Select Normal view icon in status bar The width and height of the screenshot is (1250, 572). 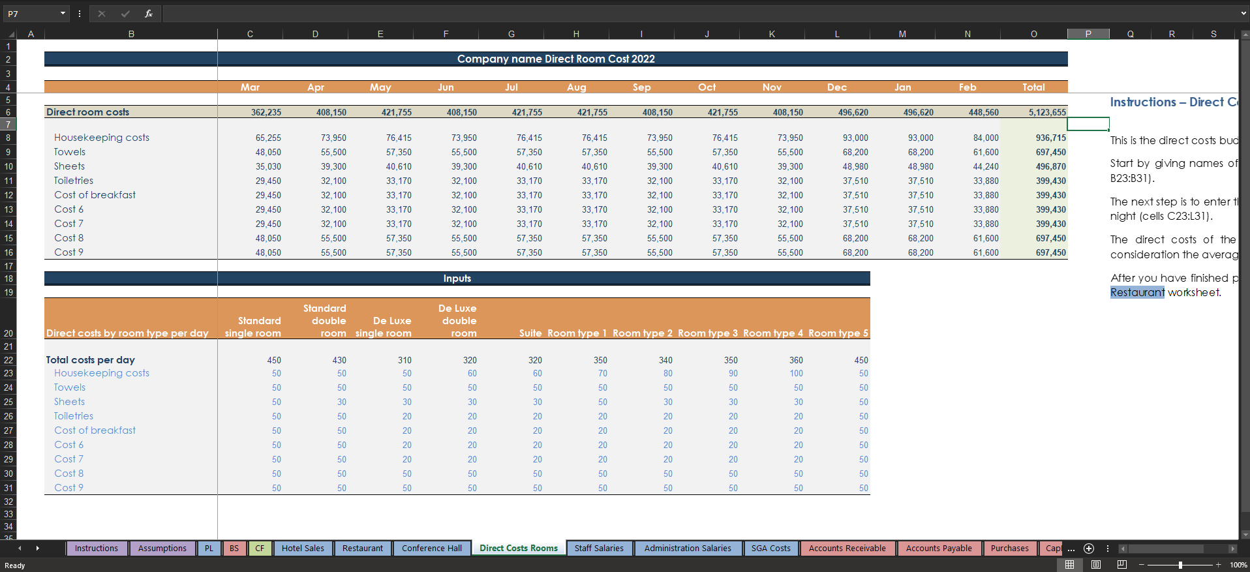[1069, 565]
